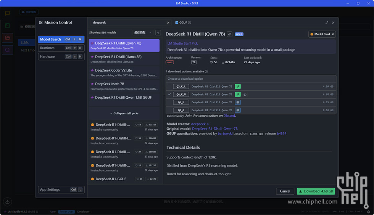The height and width of the screenshot is (215, 374).
Task: Switch to Developer mode in status bar
Action: point(83,212)
